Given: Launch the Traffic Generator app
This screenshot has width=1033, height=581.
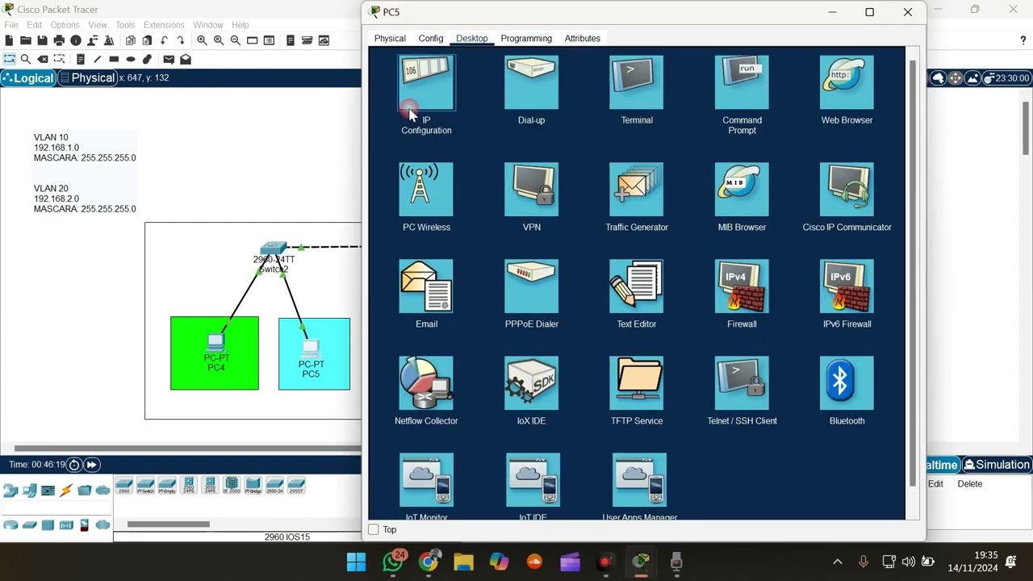Looking at the screenshot, I should click(x=636, y=190).
